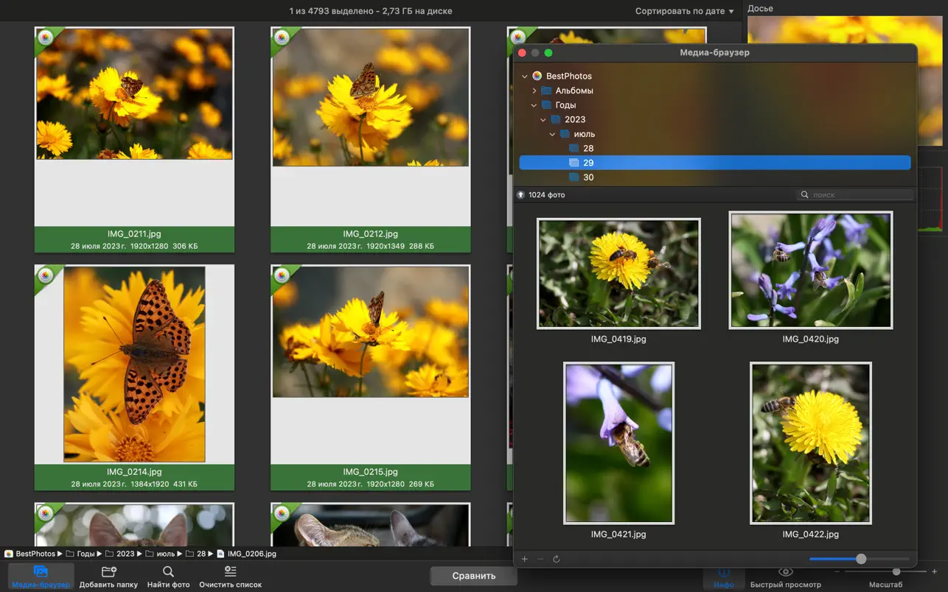
Task: Collapse the 2023 folder chevron
Action: pos(543,119)
